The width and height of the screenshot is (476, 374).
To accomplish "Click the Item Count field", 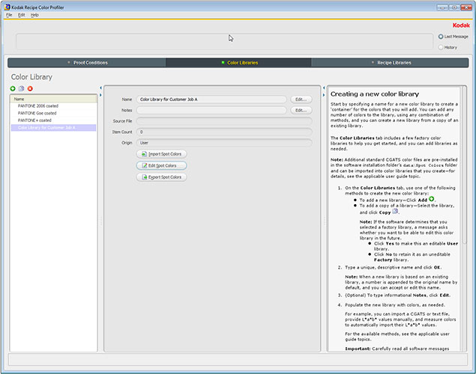I will (x=224, y=132).
